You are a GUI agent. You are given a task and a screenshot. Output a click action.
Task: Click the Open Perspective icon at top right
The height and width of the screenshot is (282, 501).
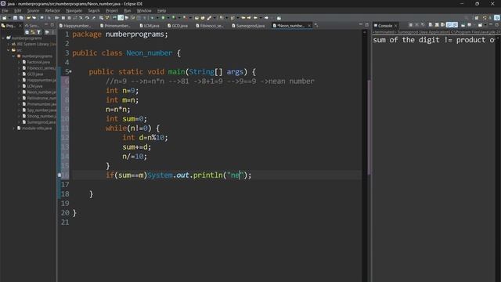(x=477, y=18)
